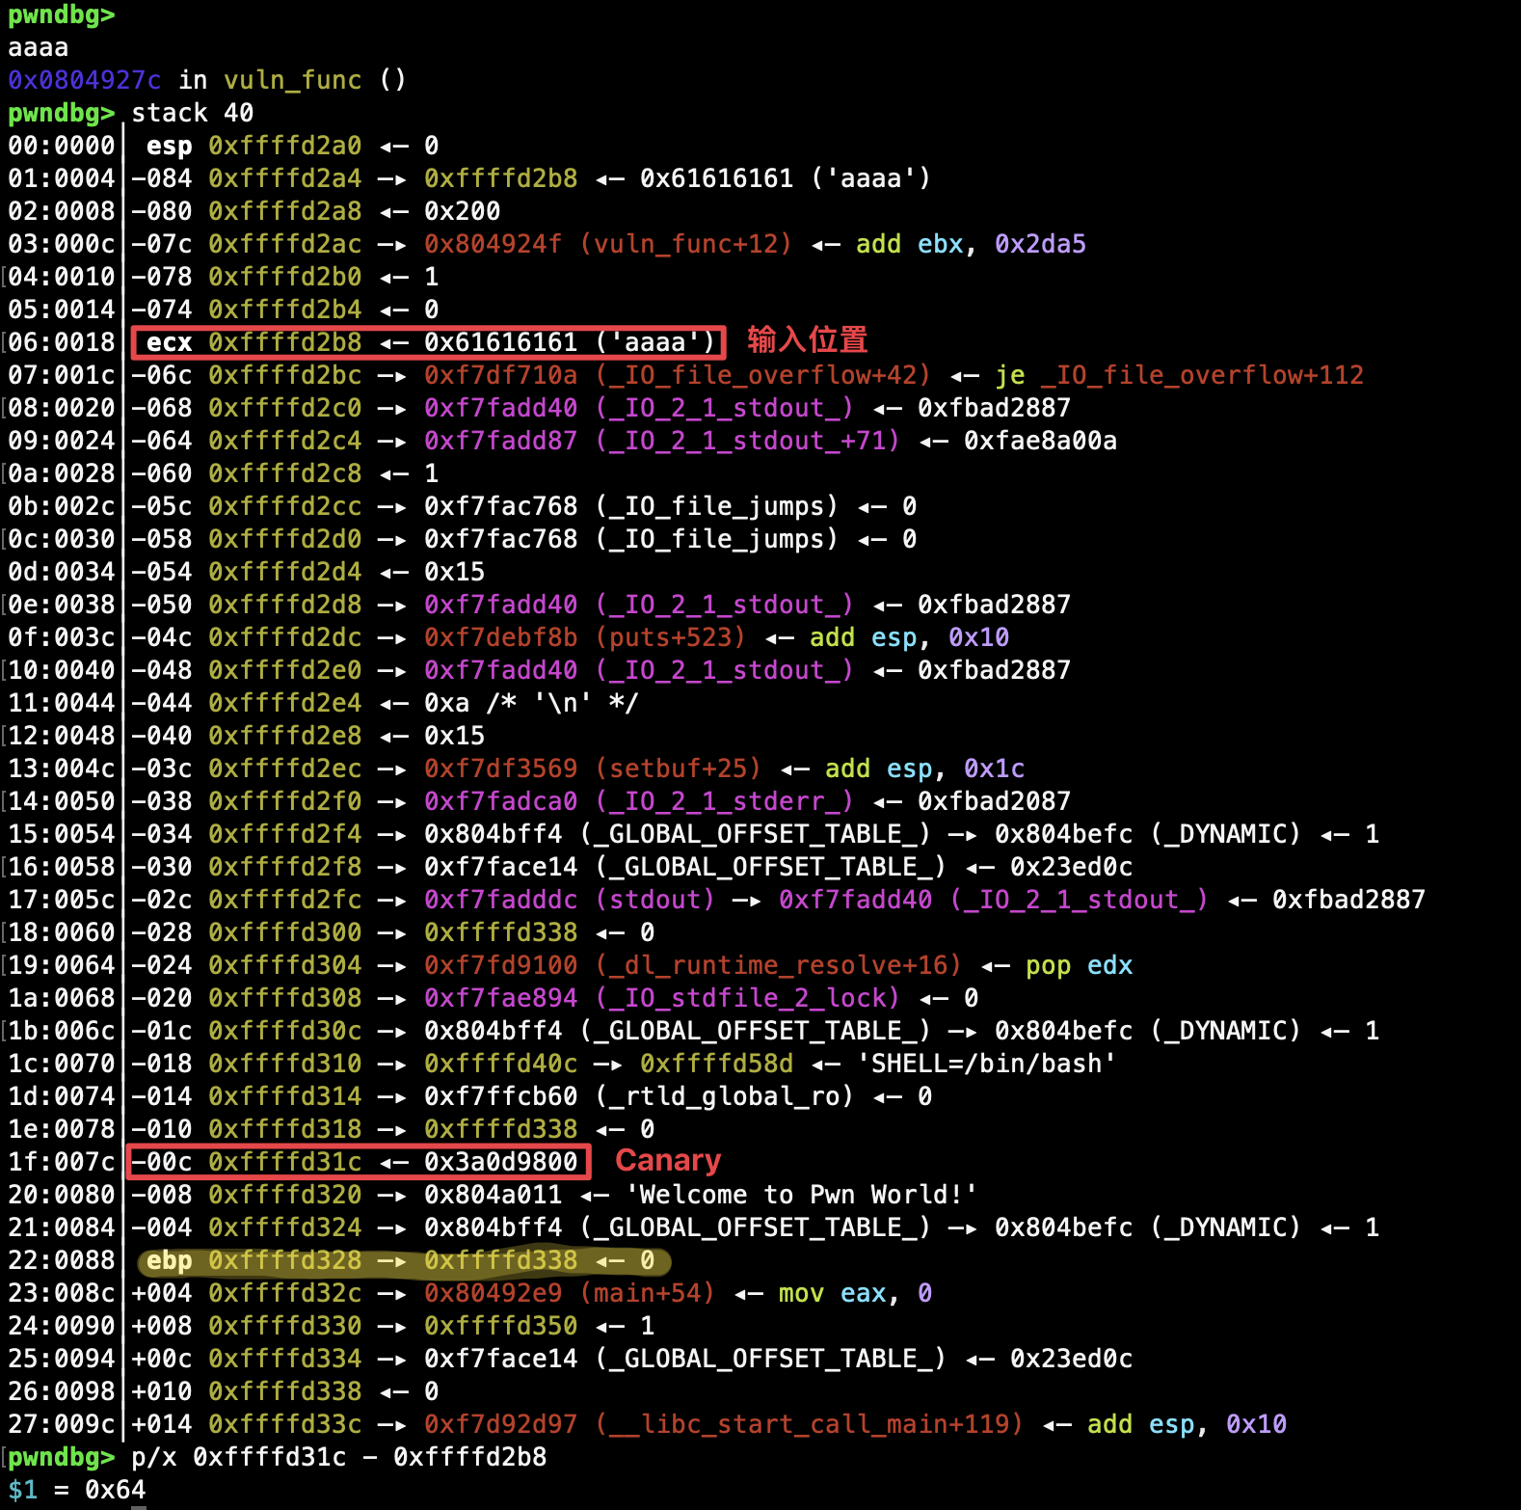Click the 'stack 40' command text

point(192,113)
